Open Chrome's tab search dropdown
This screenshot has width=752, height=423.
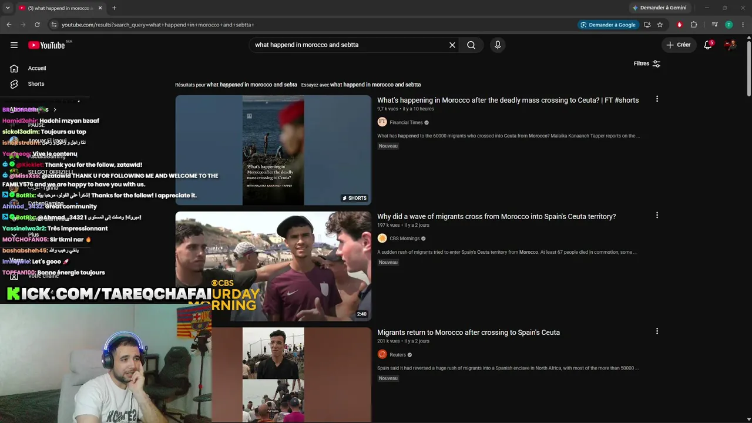tap(8, 8)
